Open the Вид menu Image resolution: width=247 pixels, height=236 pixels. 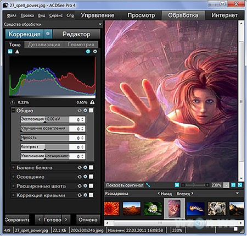coord(42,15)
